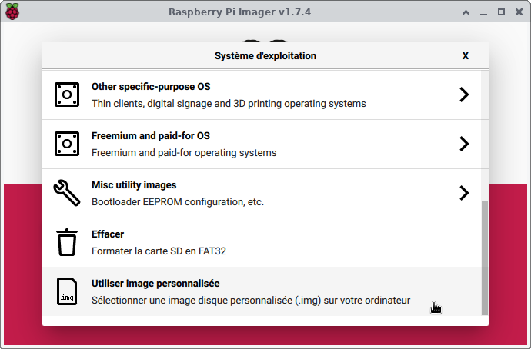Click the Freemium and paid-for OS icon
Viewport: 531px width, 349px height.
coord(67,144)
